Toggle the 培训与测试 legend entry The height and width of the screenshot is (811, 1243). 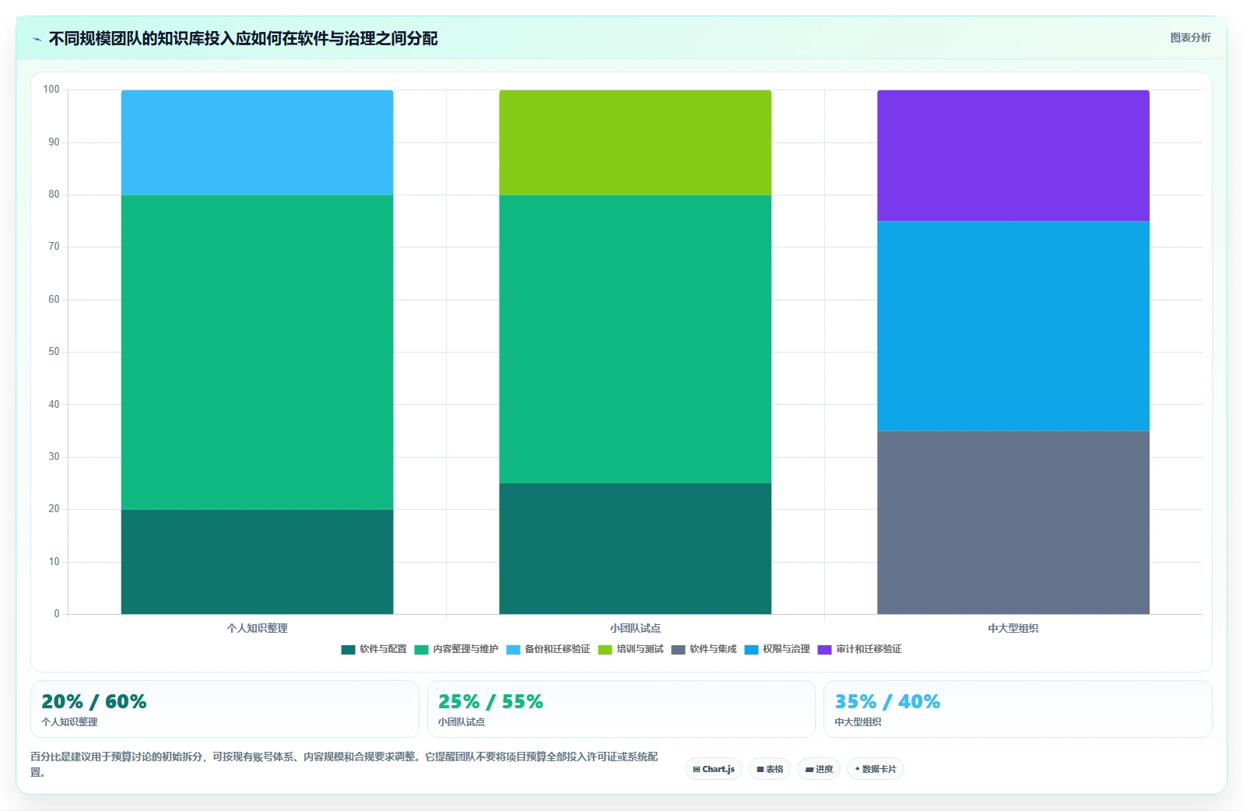(630, 649)
